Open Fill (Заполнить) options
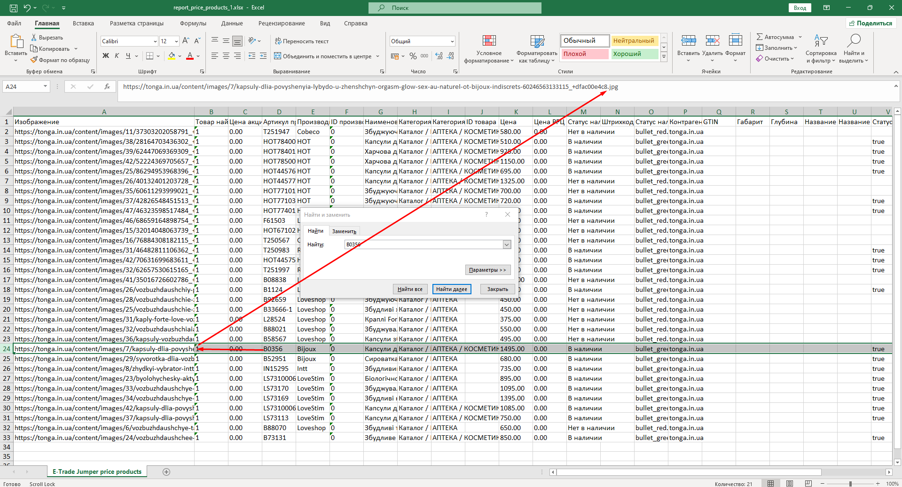902x487 pixels. click(x=777, y=48)
